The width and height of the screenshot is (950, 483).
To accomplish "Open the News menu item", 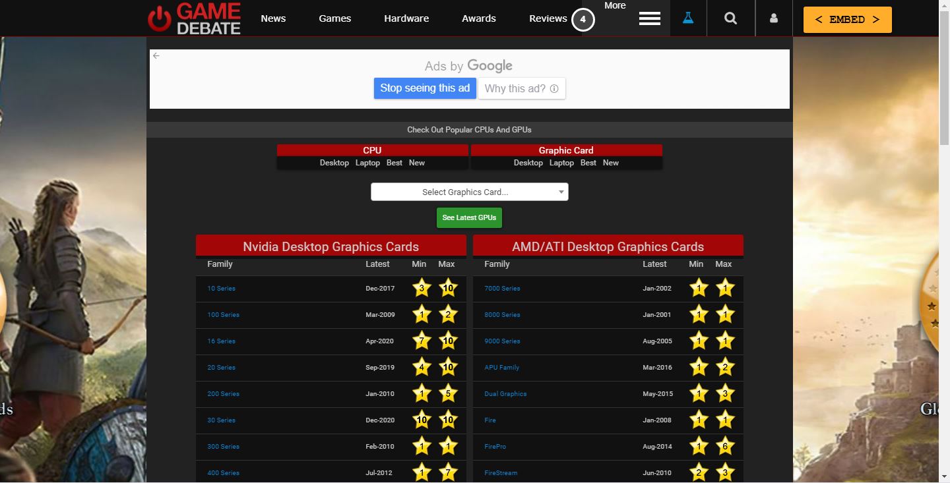I will coord(273,18).
